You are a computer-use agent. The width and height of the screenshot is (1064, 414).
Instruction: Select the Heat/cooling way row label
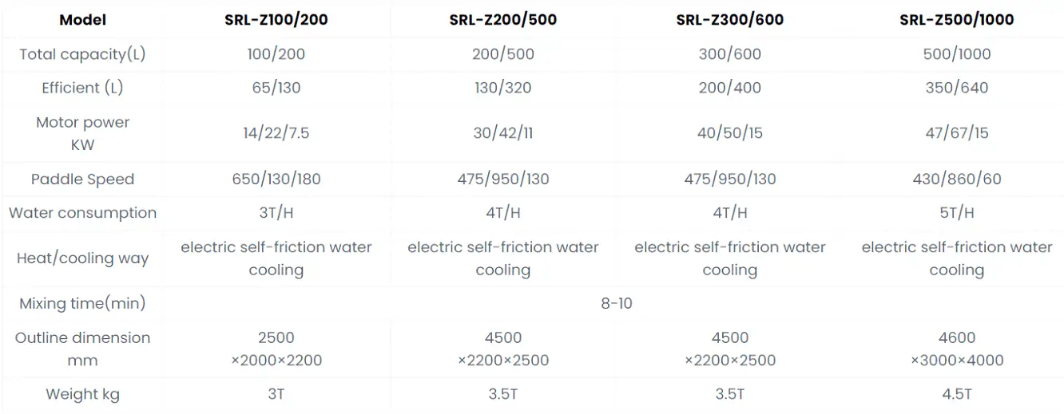pyautogui.click(x=82, y=258)
